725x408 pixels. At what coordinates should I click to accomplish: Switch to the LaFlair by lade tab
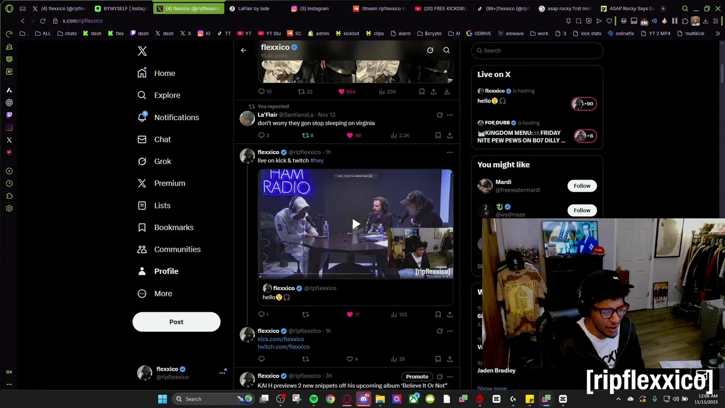point(253,8)
